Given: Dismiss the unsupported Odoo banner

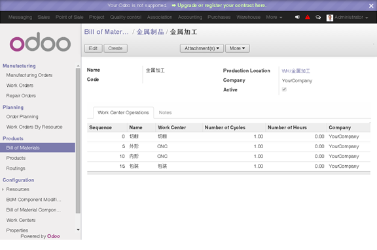Looking at the screenshot, I should click(x=371, y=6).
